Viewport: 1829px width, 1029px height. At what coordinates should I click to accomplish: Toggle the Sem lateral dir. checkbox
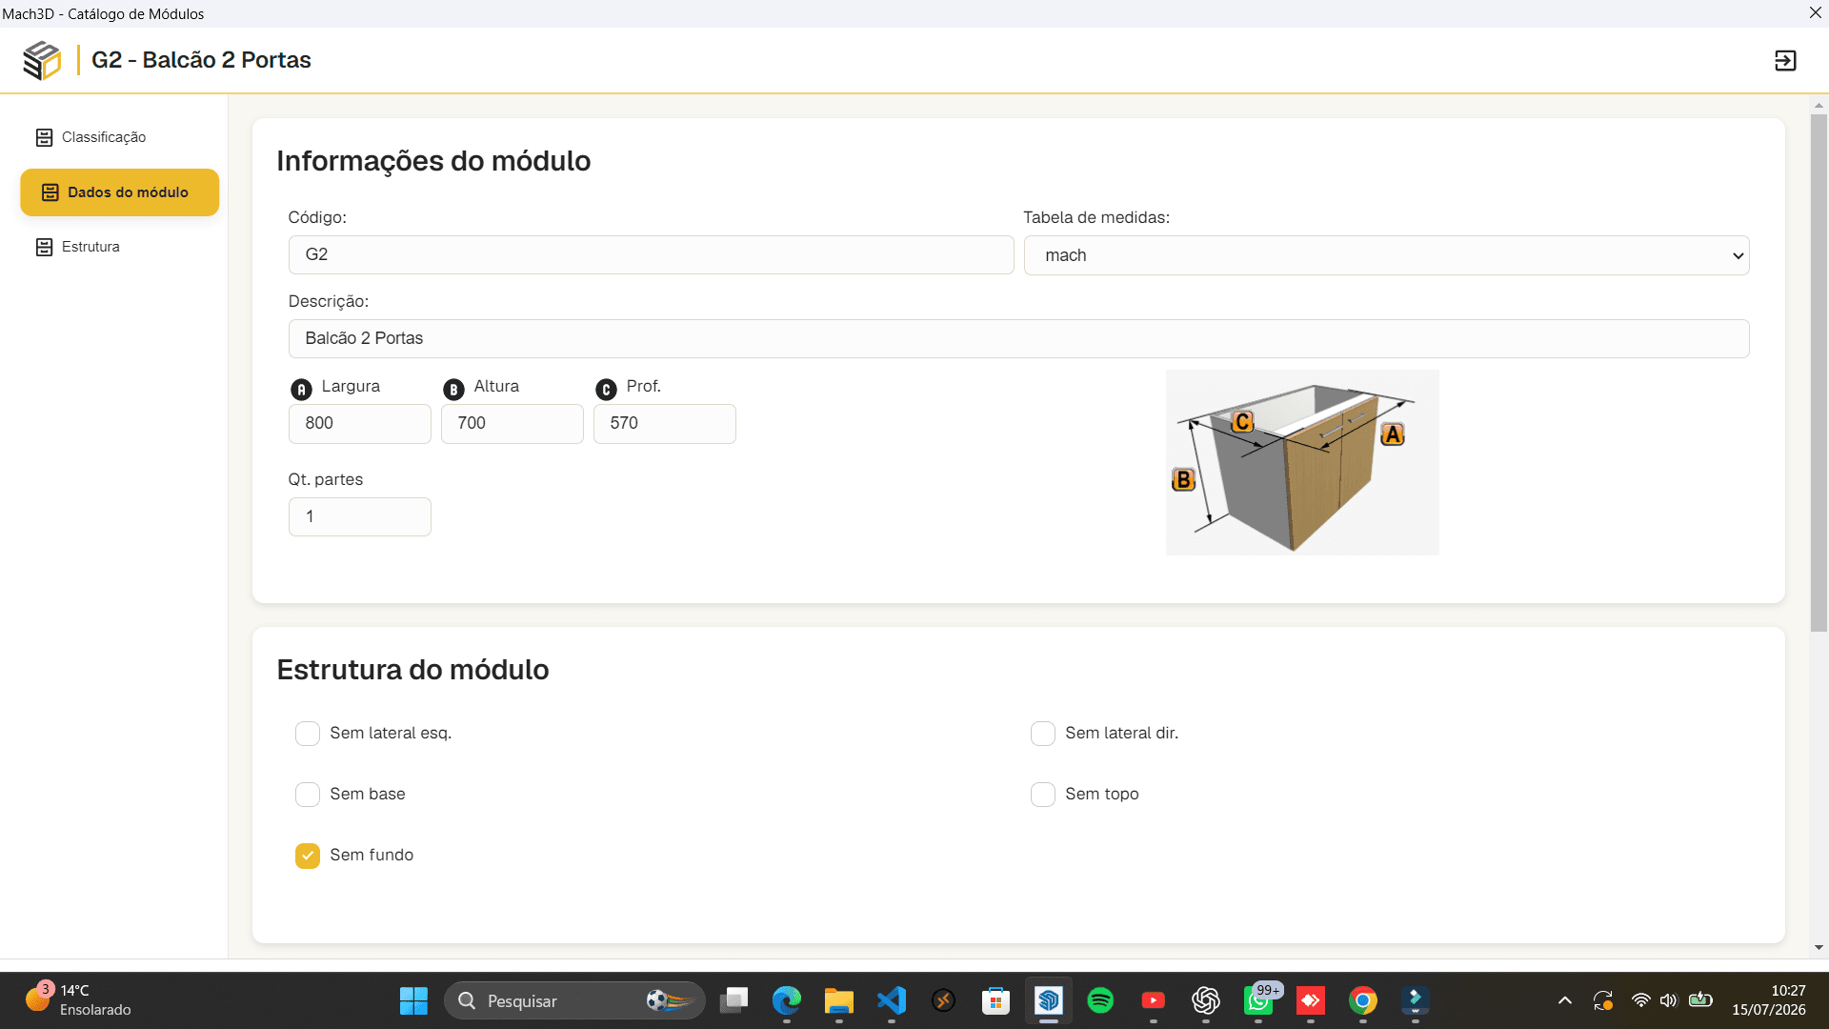click(1043, 734)
